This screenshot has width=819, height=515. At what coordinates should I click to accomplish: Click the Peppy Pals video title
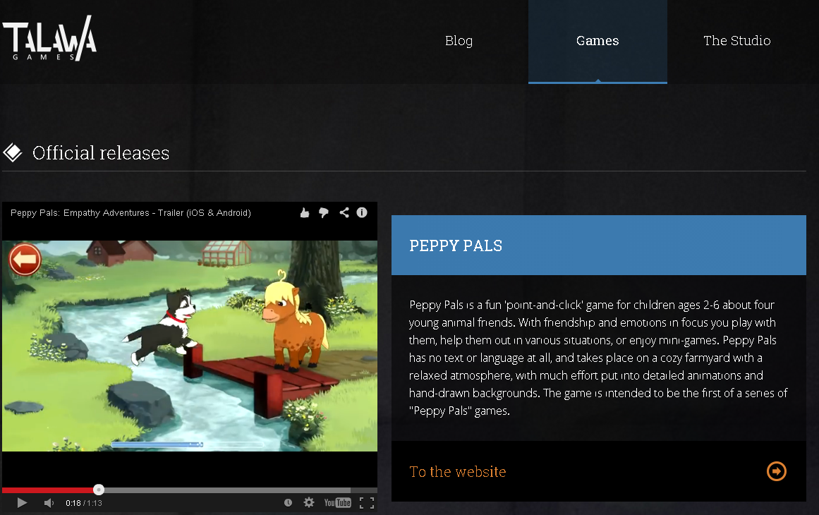[131, 212]
